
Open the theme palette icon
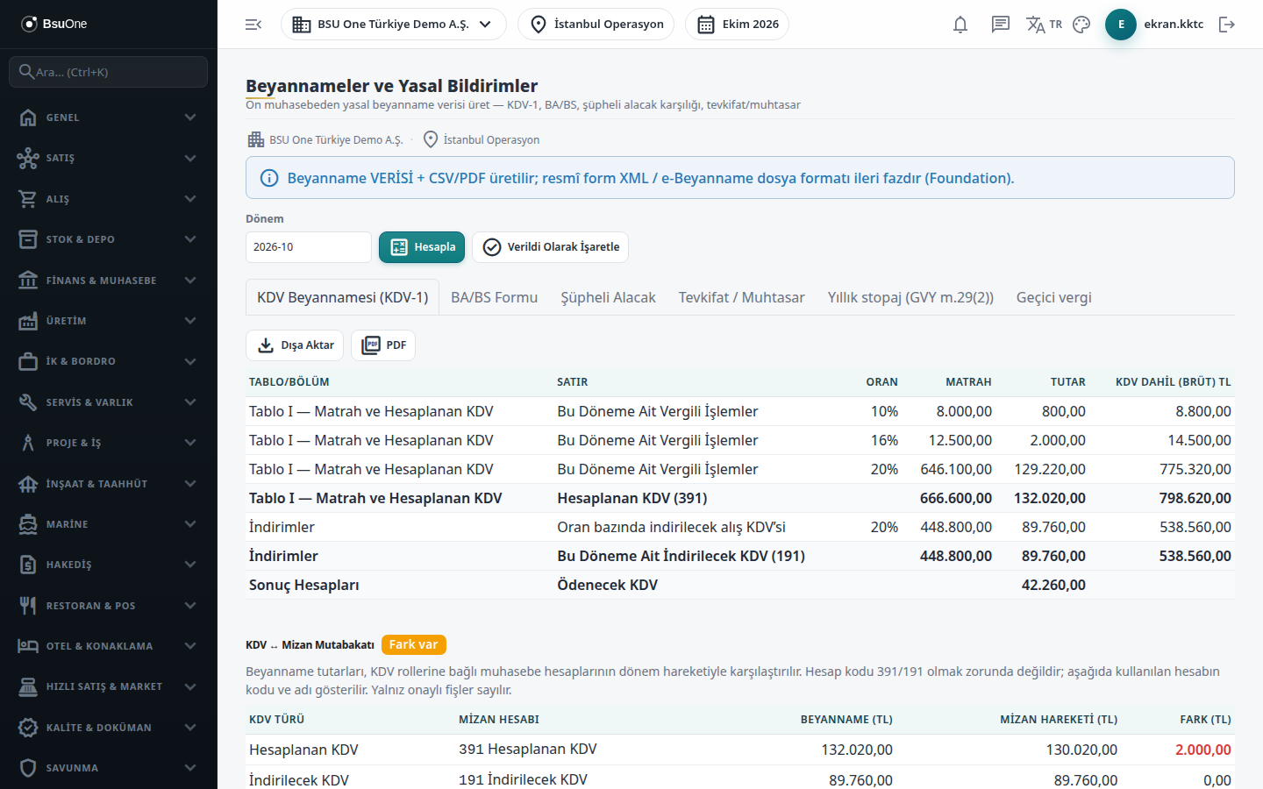(x=1081, y=25)
